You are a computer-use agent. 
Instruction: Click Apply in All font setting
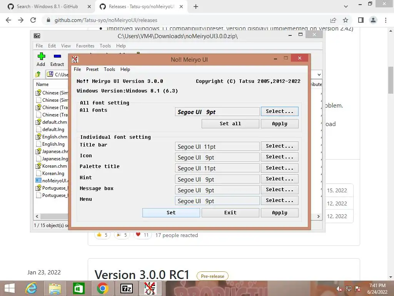coord(279,124)
